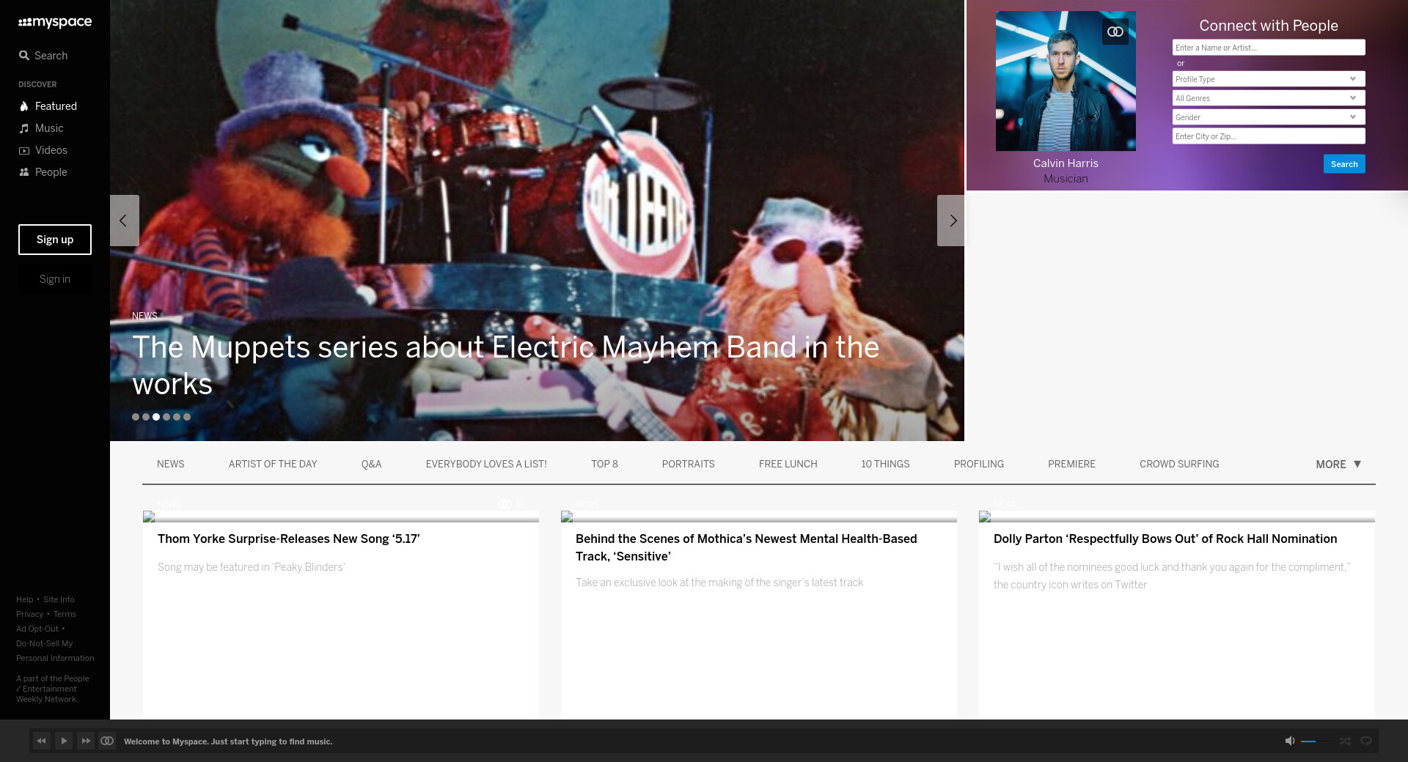The height and width of the screenshot is (762, 1408).
Task: Toggle shuffle mode in the player
Action: tap(1345, 741)
